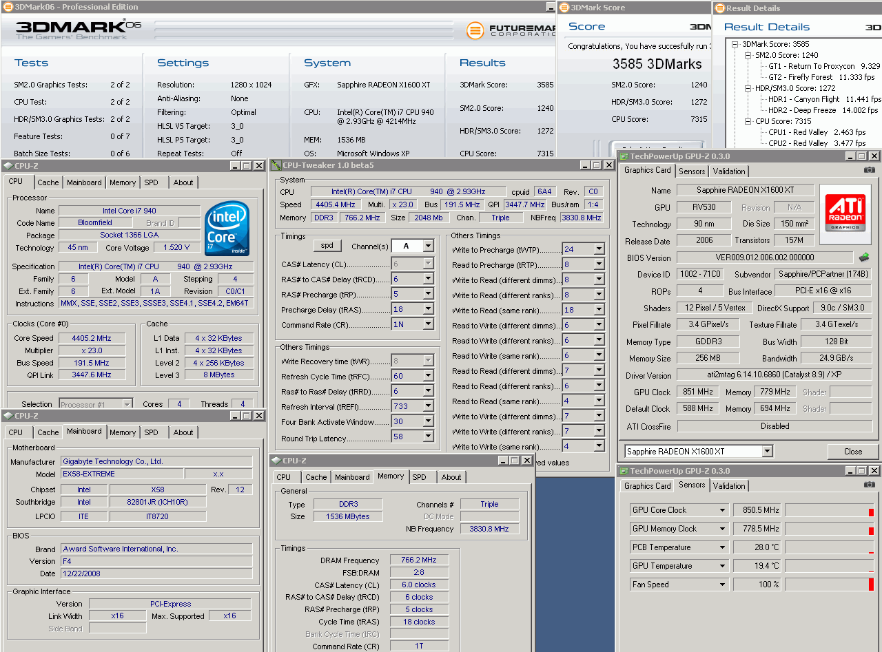Collapse the 3DMark Score: 3585 tree node
882x652 pixels.
point(736,44)
